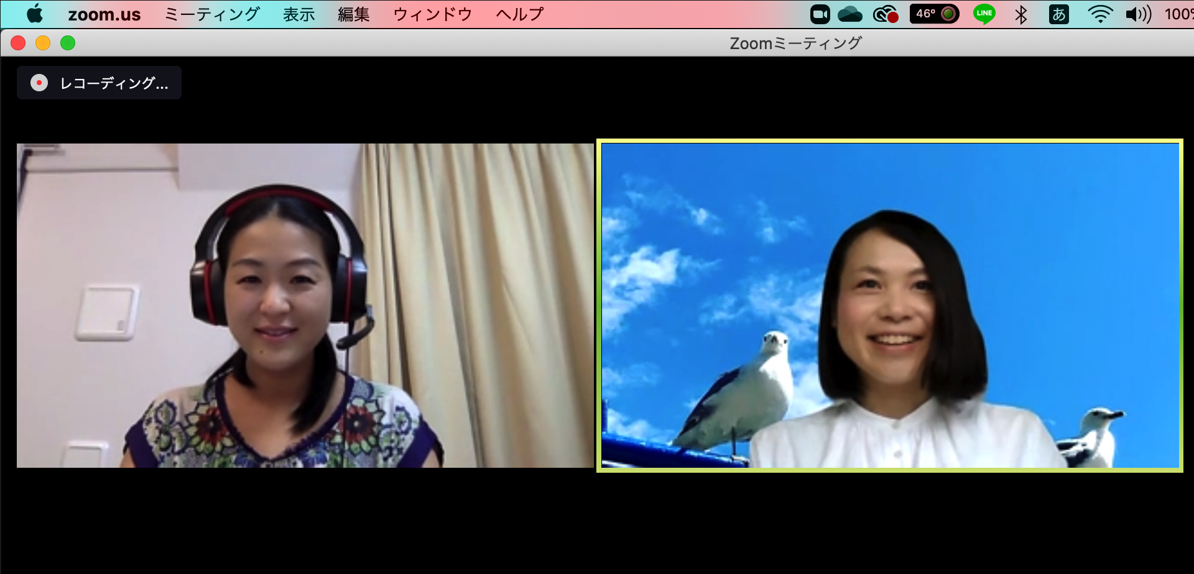Open the 46° temperature monitor
1194x574 pixels.
pyautogui.click(x=934, y=14)
